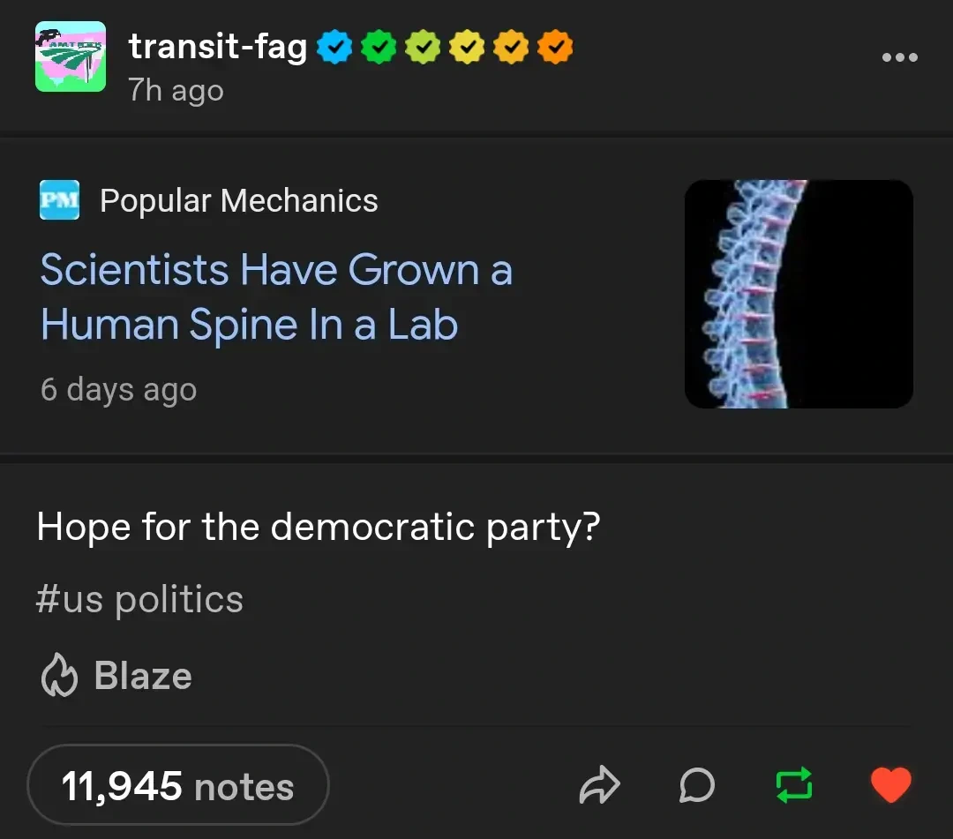The width and height of the screenshot is (953, 839).
Task: Unlike the post with the red heart
Action: pos(890,785)
